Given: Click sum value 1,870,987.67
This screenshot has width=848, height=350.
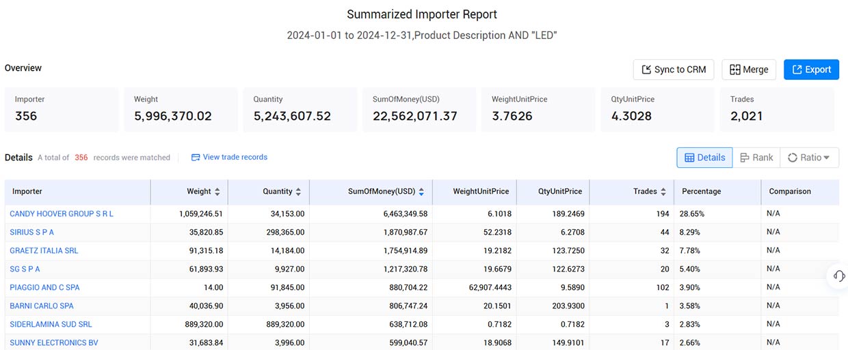Looking at the screenshot, I should [x=404, y=232].
